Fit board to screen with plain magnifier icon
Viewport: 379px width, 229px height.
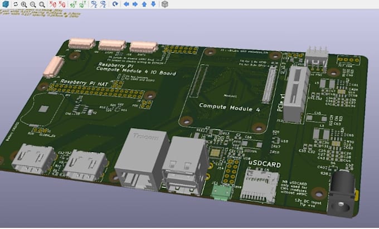point(42,4)
